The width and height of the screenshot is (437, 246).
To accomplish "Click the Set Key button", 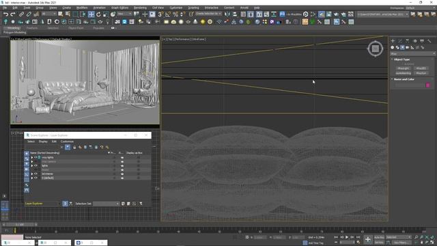I will point(380,243).
